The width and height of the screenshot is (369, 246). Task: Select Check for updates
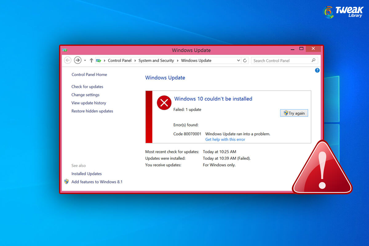[87, 87]
